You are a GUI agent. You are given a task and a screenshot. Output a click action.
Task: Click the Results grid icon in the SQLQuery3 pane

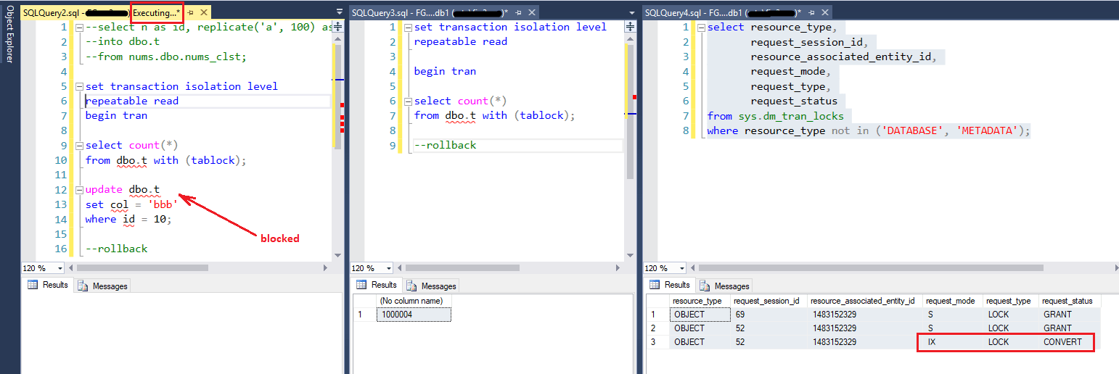361,285
